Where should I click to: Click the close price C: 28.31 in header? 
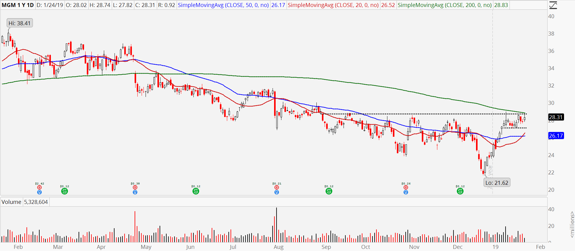coord(145,5)
